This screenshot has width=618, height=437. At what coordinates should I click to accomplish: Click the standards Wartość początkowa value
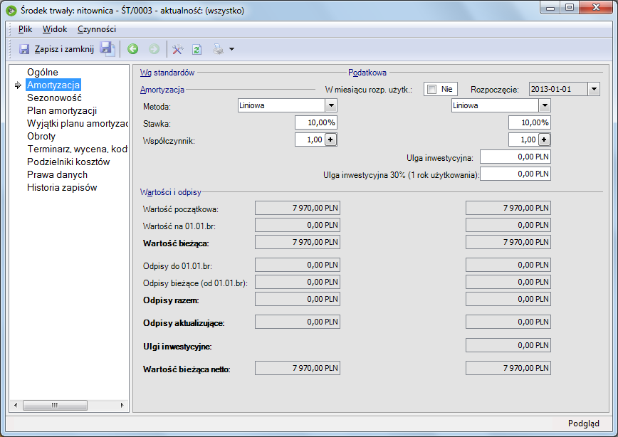pyautogui.click(x=298, y=208)
